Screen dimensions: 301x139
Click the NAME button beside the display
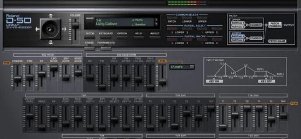pyautogui.click(x=90, y=22)
